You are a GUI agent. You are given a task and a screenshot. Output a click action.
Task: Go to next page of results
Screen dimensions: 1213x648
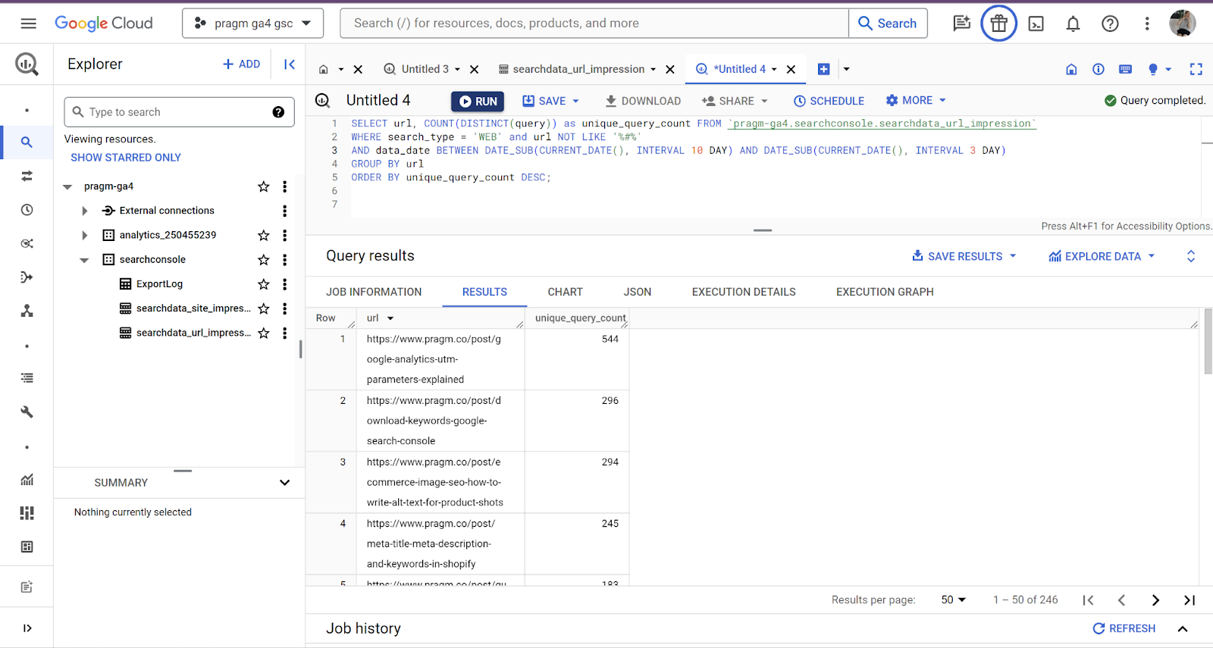tap(1155, 599)
